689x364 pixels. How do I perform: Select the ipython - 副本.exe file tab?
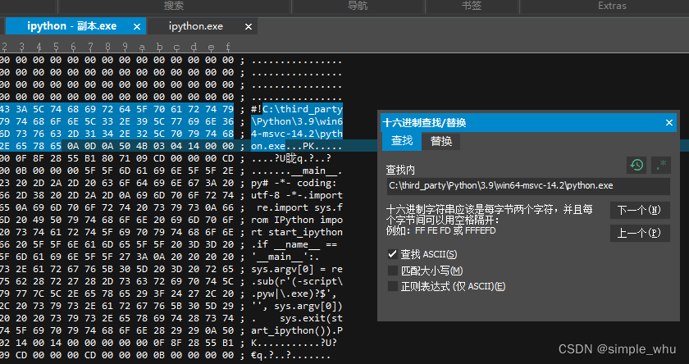[71, 26]
